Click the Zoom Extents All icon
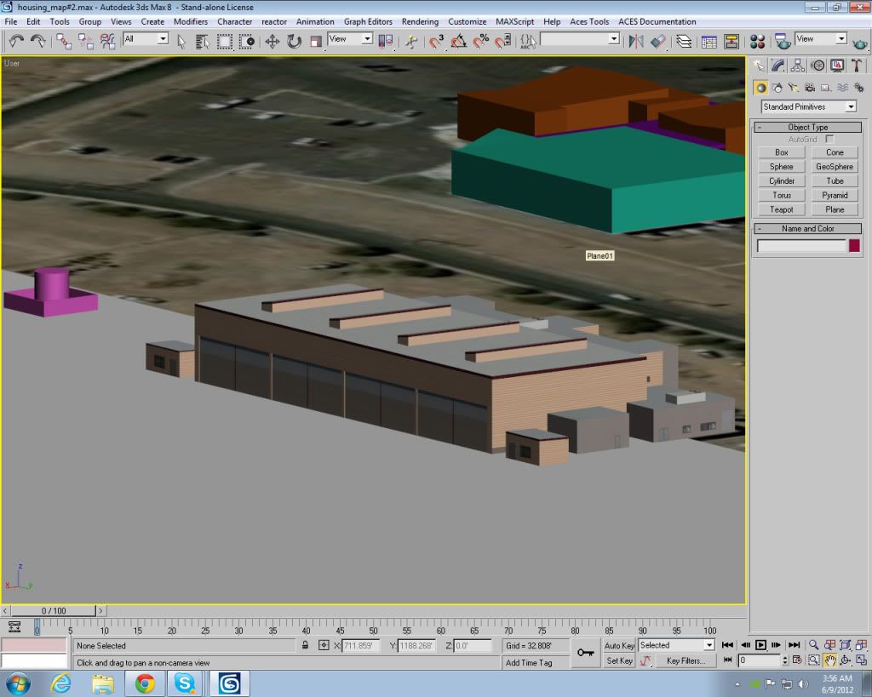Image resolution: width=872 pixels, height=697 pixels. point(861,644)
